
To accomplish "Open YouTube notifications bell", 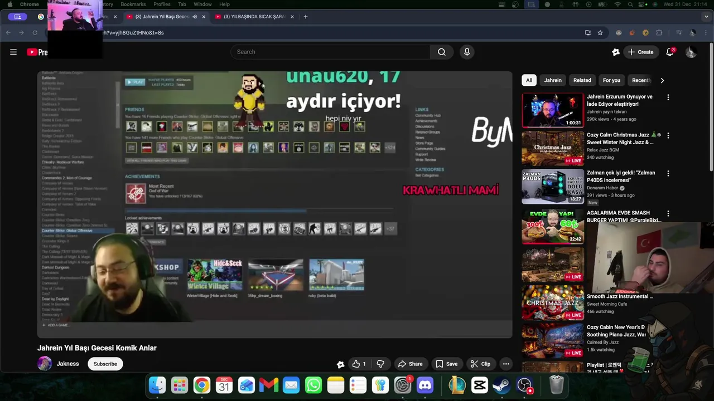I will coord(670,52).
